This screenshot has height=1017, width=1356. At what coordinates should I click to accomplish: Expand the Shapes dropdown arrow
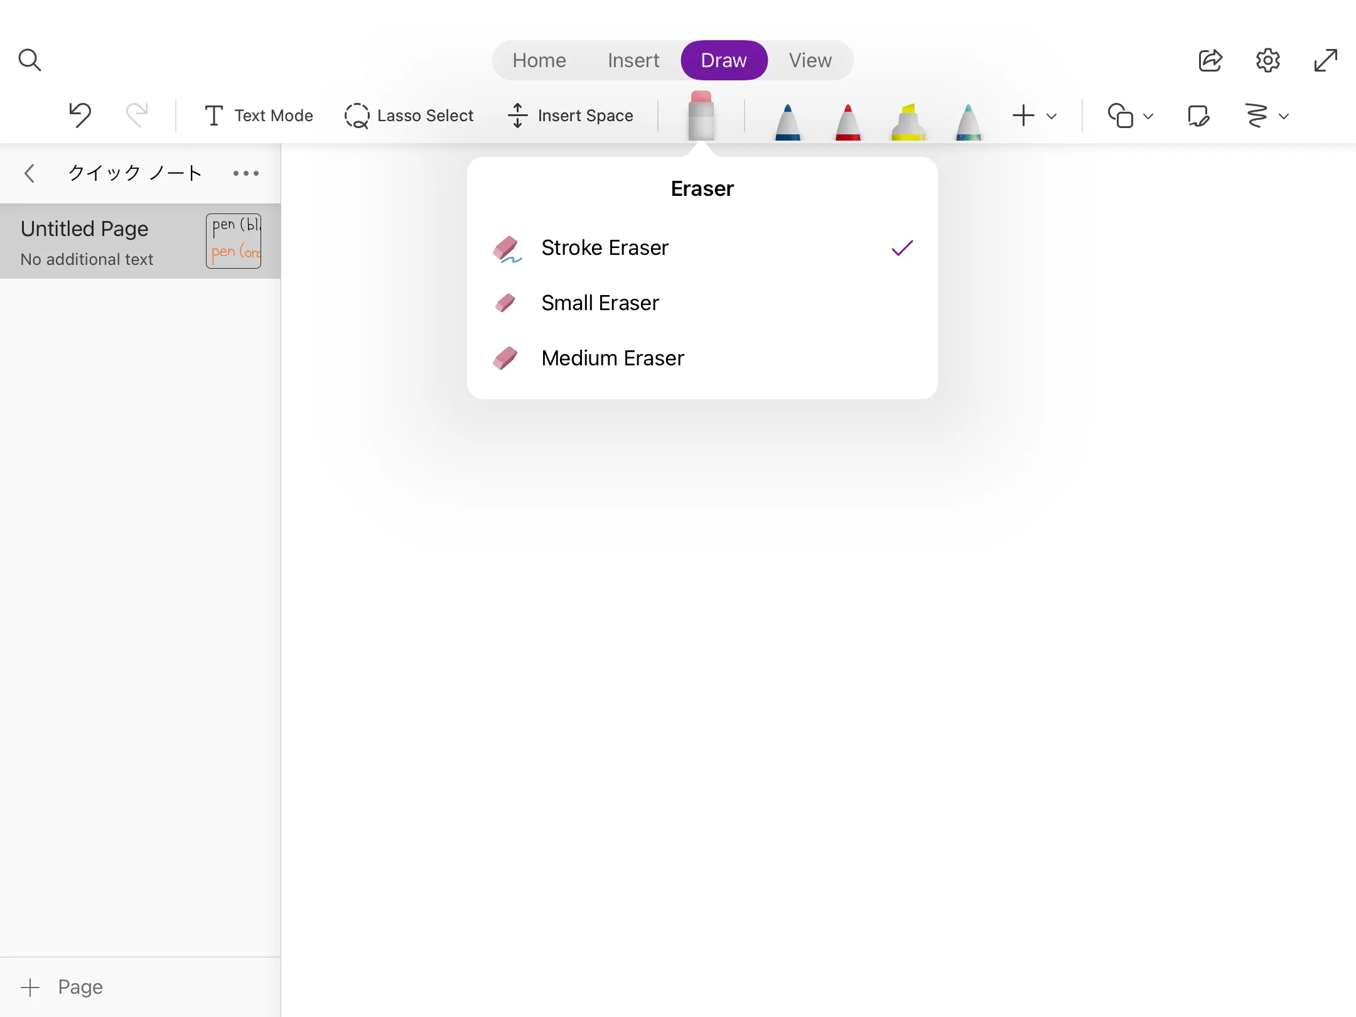pyautogui.click(x=1148, y=116)
